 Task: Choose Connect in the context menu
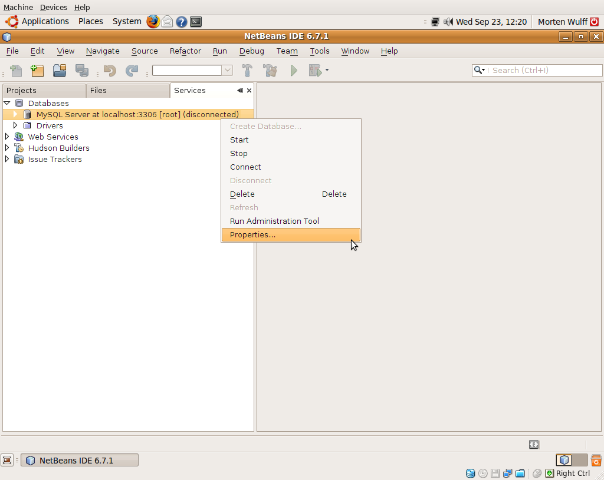click(x=291, y=167)
